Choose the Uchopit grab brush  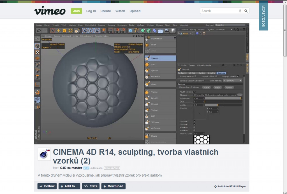click(160, 104)
